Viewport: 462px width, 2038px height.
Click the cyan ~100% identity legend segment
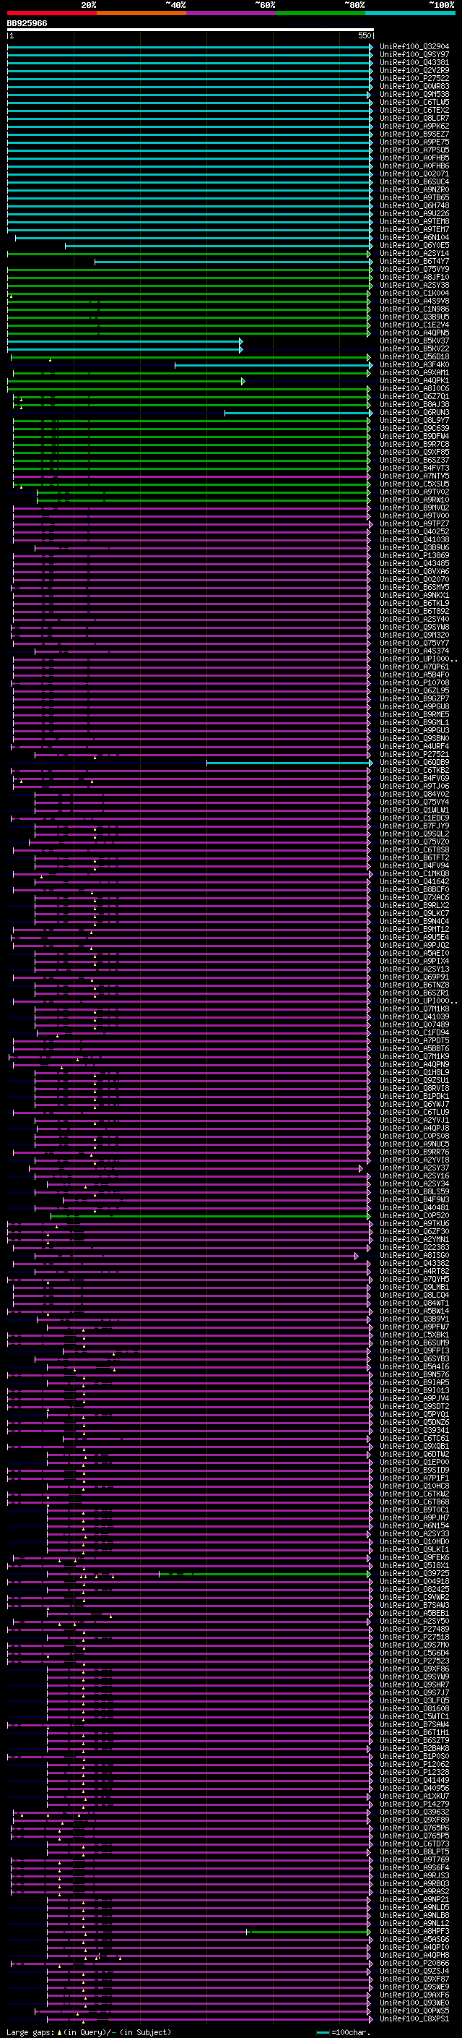tap(410, 13)
